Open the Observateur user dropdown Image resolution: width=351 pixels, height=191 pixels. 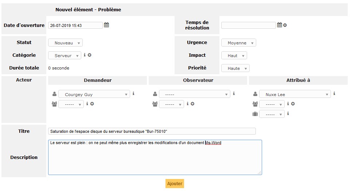coord(195,94)
